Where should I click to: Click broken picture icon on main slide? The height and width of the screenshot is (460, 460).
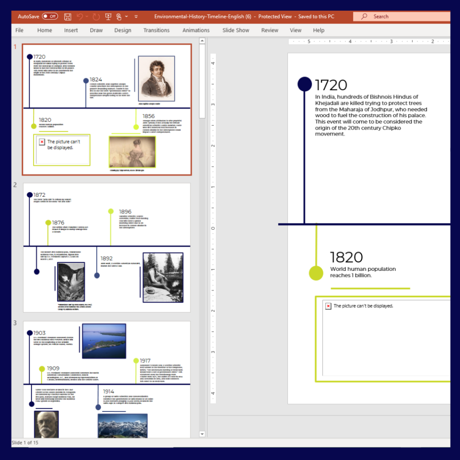pyautogui.click(x=328, y=306)
